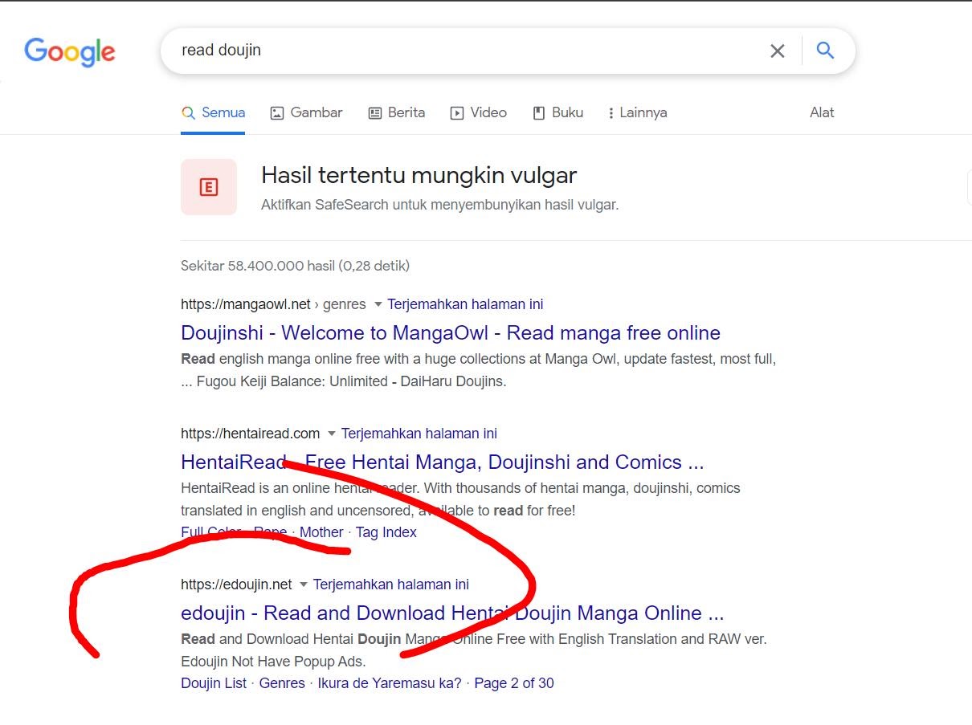Open the Tag Index sitelink
This screenshot has height=725, width=972.
386,532
